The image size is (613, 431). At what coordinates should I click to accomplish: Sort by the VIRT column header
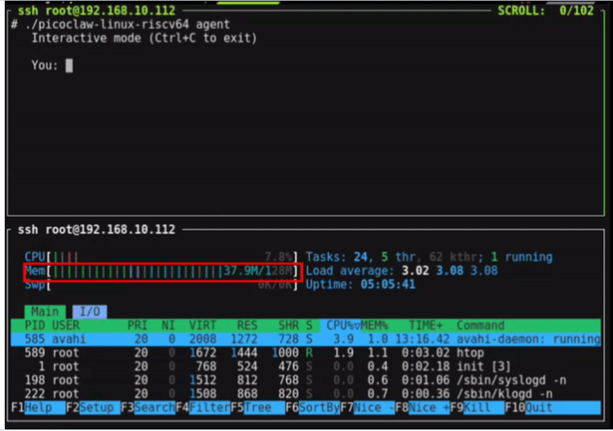point(202,325)
